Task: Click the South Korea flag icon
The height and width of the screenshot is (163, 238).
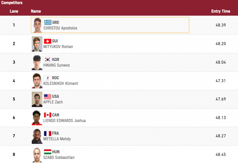Action: (48, 60)
